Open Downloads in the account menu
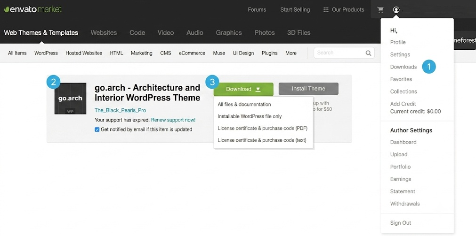The height and width of the screenshot is (236, 476). click(403, 67)
